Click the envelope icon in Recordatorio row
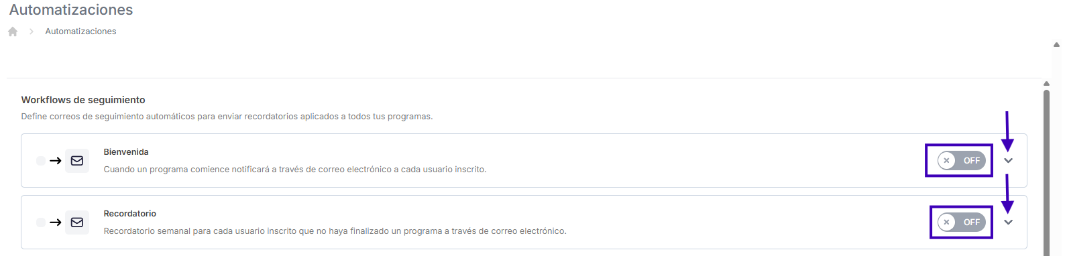 tap(77, 222)
